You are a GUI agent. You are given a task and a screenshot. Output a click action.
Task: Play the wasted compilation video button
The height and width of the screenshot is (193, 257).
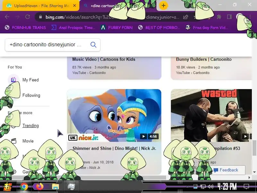point(245,136)
